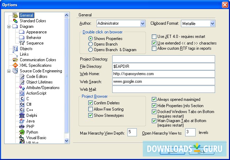
Task: Click the C# language icon
Action: point(22,104)
